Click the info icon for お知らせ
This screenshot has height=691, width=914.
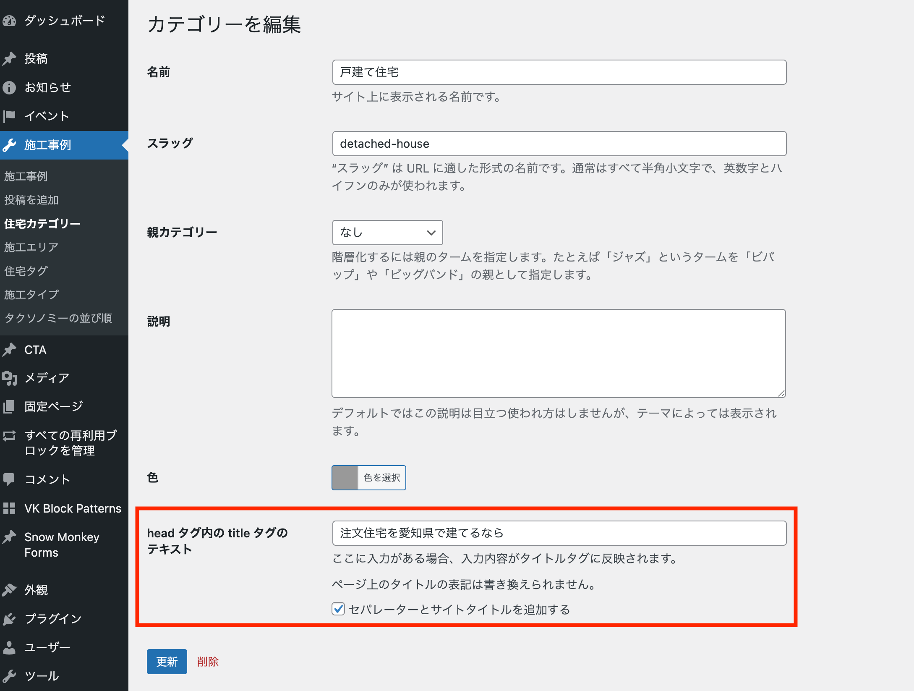[9, 87]
